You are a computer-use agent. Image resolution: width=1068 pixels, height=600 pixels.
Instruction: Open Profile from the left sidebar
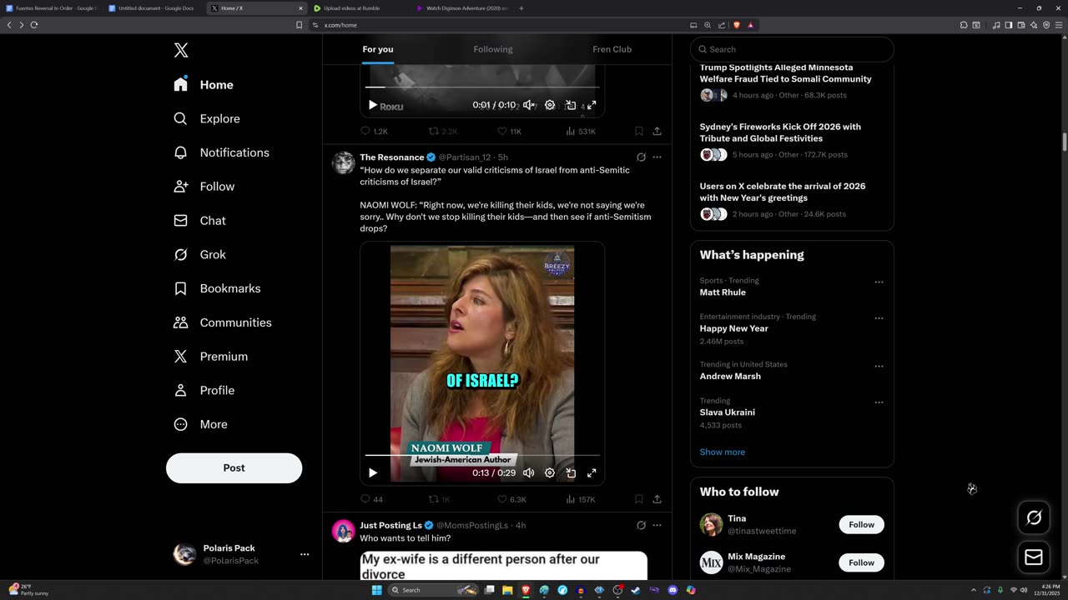coord(204,390)
